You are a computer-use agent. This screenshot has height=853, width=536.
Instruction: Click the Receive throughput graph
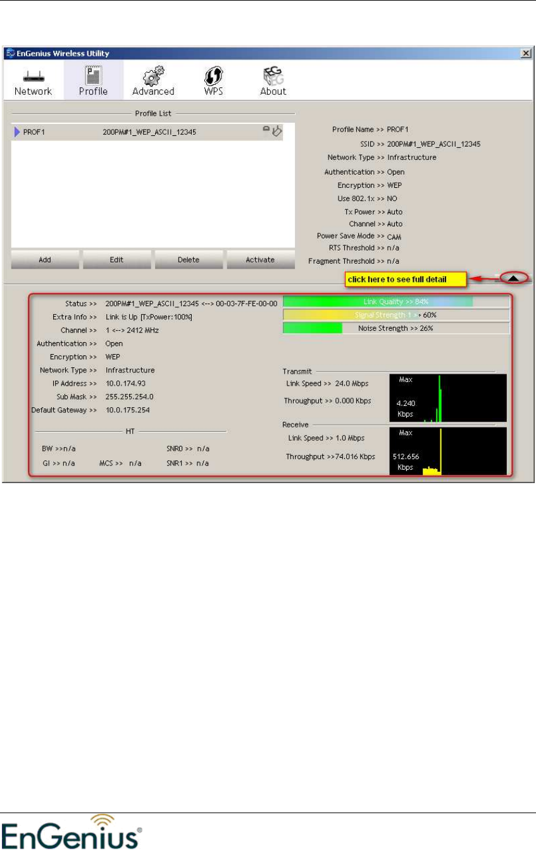point(448,451)
